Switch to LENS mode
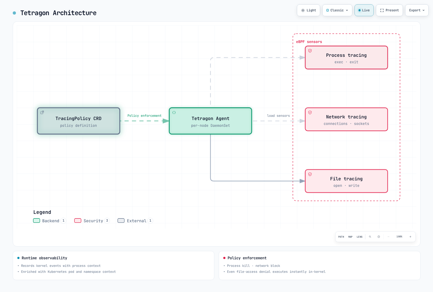Image resolution: width=433 pixels, height=292 pixels. (x=359, y=237)
